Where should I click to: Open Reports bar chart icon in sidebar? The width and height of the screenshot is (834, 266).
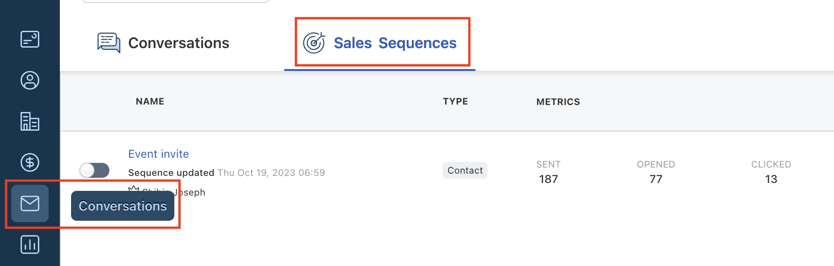click(x=30, y=245)
